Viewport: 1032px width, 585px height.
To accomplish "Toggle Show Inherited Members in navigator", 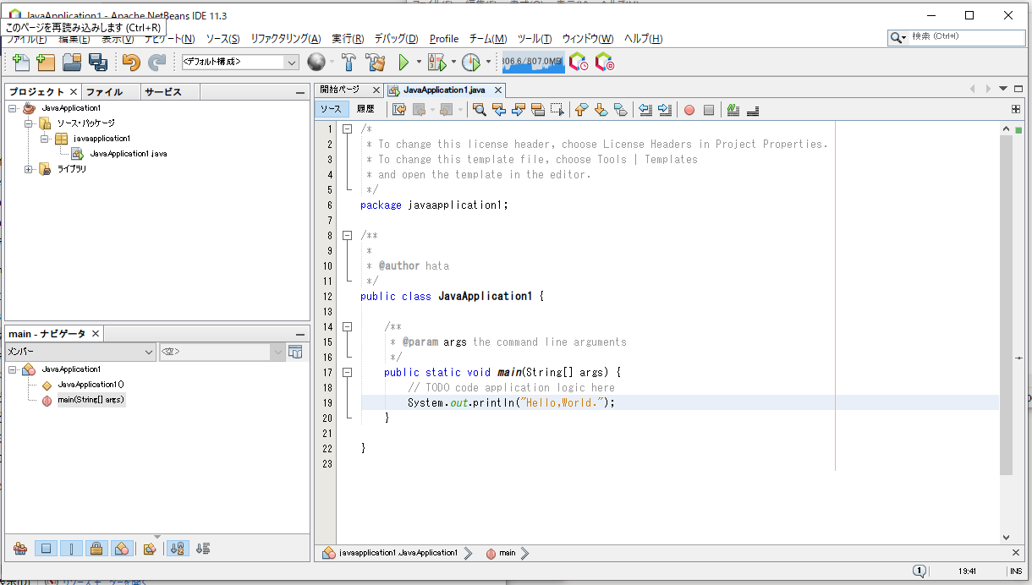I will (x=20, y=548).
